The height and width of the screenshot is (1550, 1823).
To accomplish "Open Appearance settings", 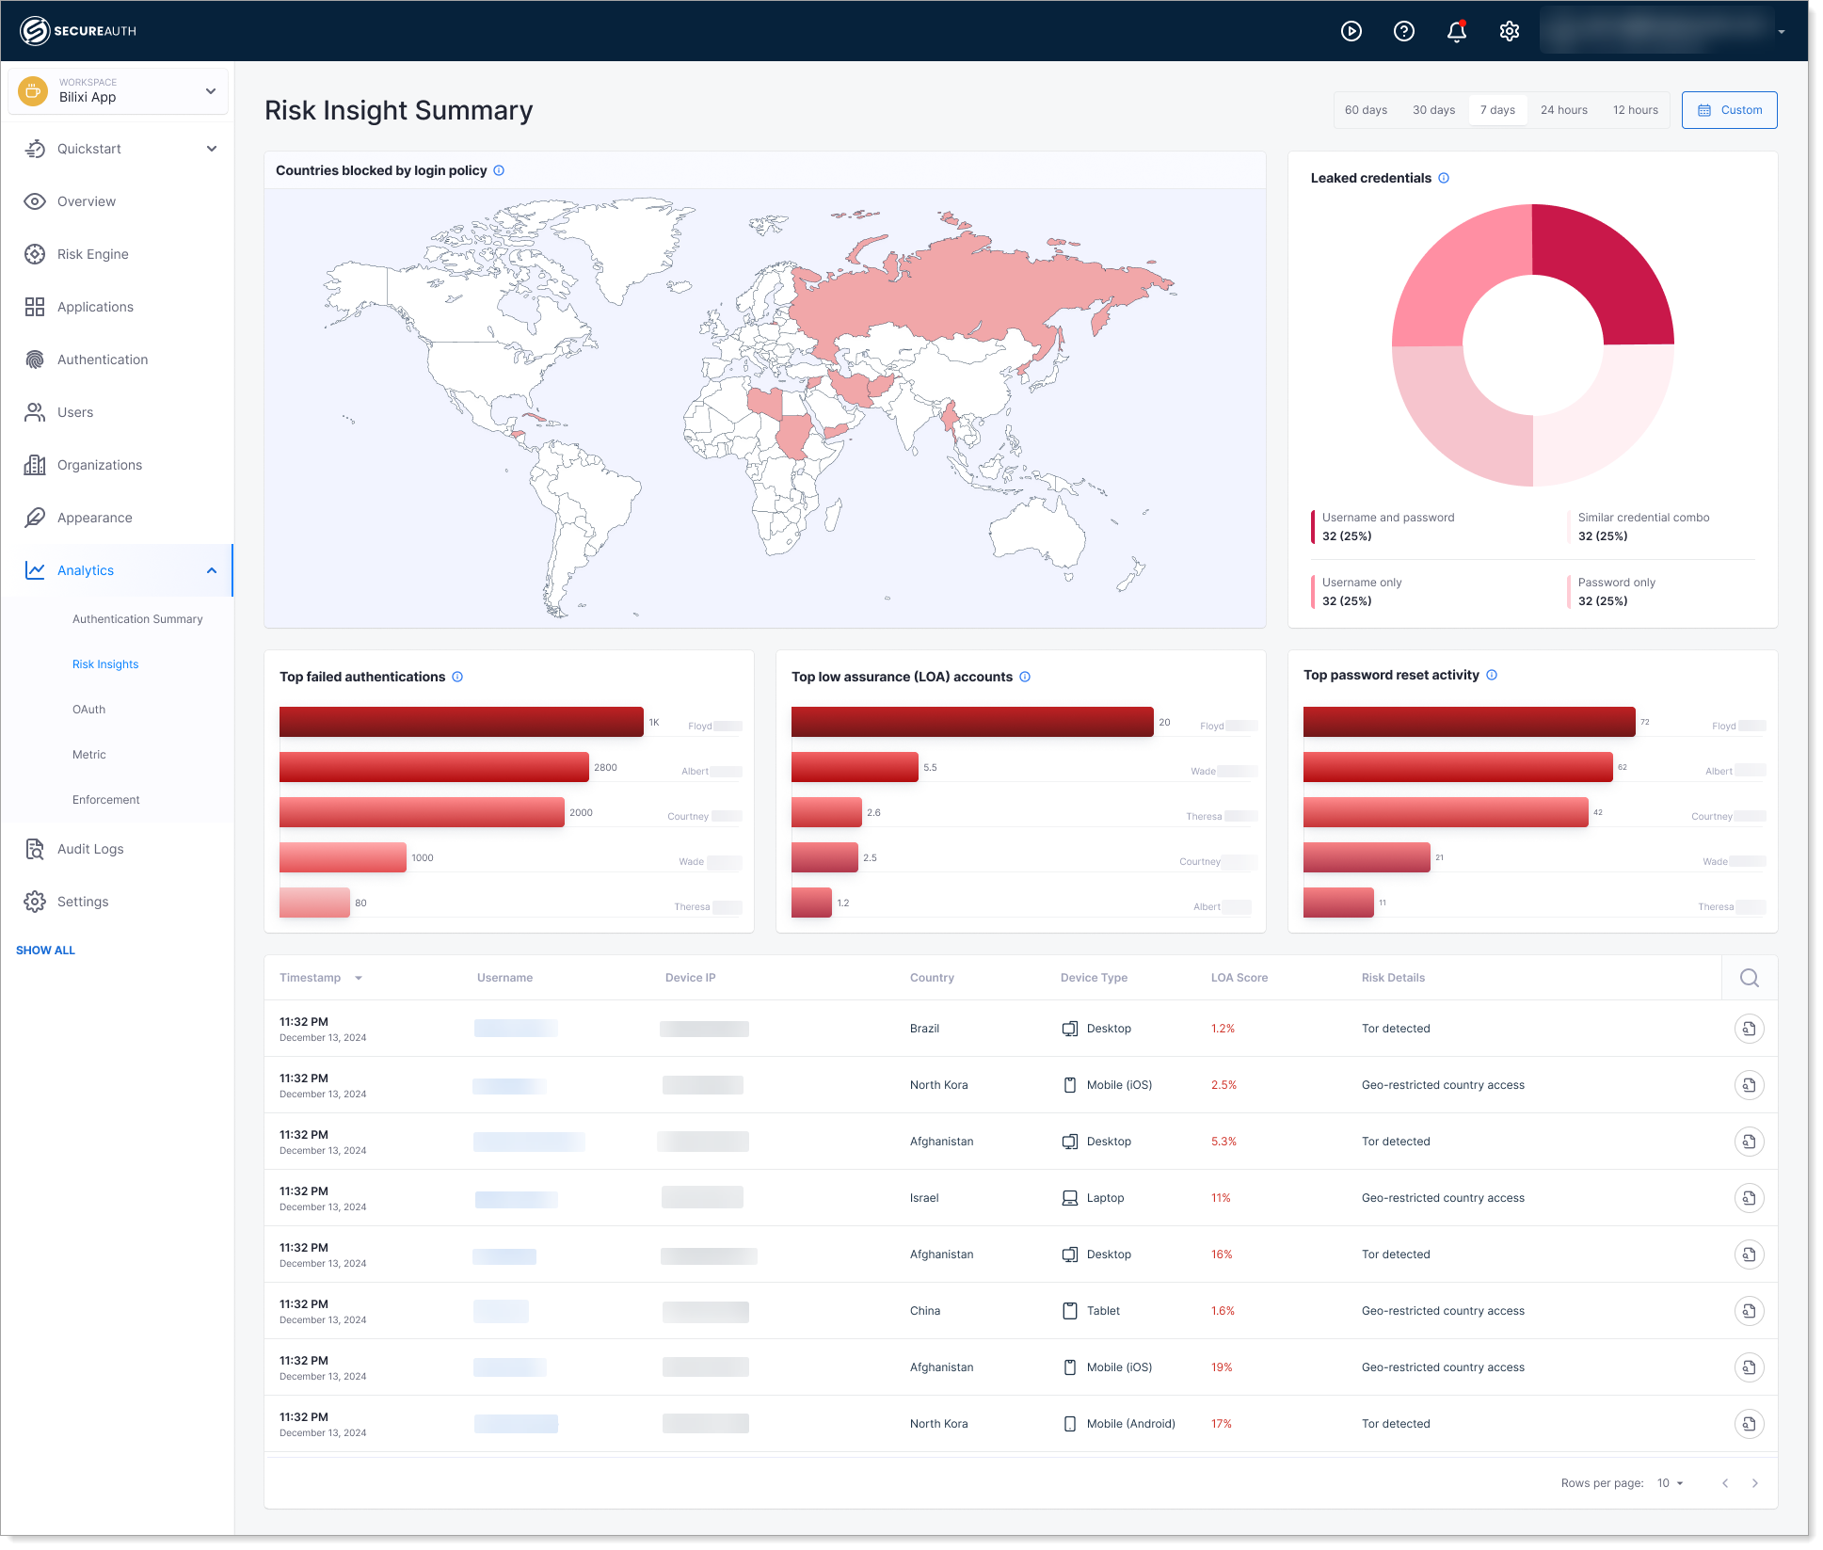I will (x=94, y=517).
